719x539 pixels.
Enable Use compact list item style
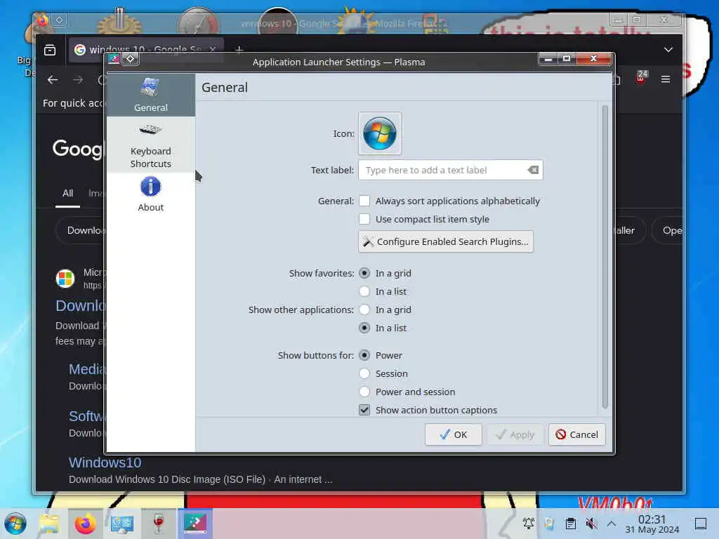[364, 219]
